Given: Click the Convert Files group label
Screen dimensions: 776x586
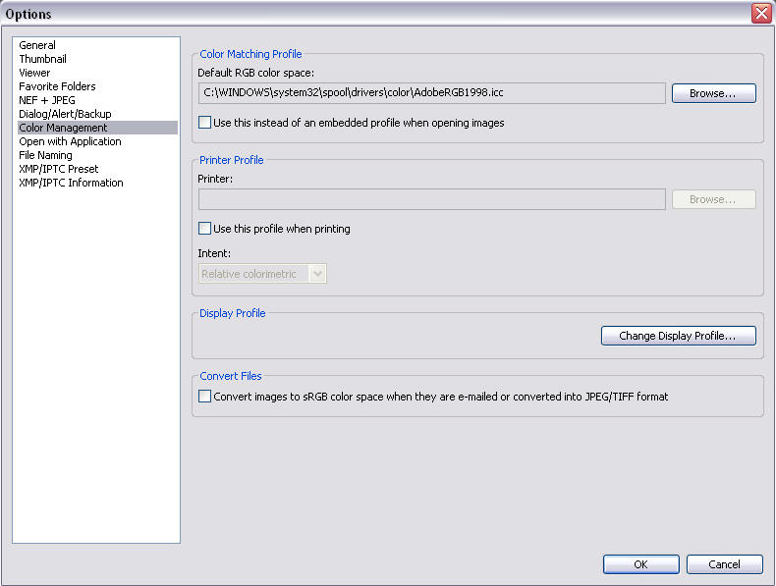Looking at the screenshot, I should 231,376.
